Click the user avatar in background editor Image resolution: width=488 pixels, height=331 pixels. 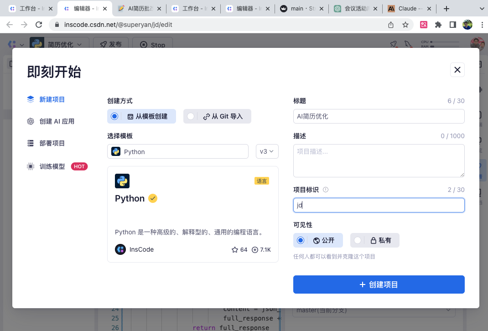tap(477, 44)
